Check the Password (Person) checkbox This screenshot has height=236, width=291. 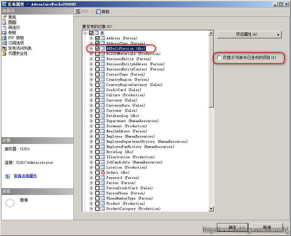tap(98, 178)
